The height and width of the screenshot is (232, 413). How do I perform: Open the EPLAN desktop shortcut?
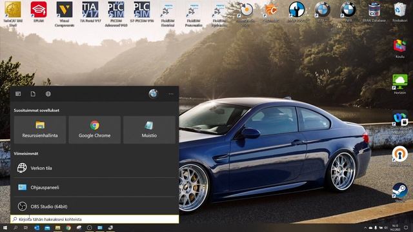(x=39, y=12)
